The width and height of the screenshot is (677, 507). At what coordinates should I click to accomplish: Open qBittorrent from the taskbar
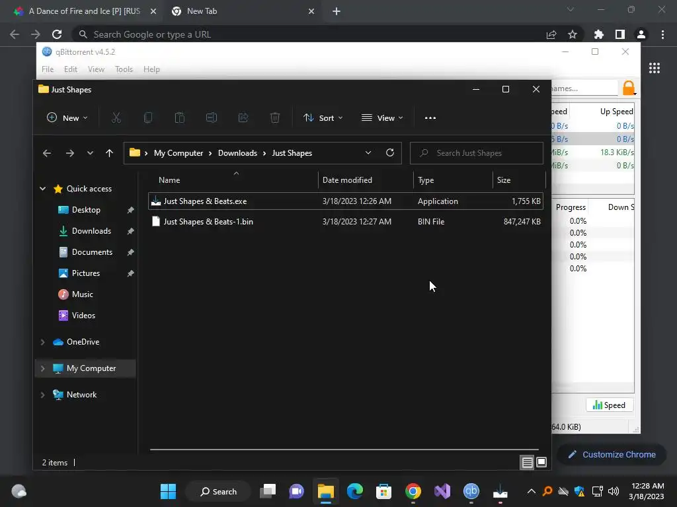[471, 491]
